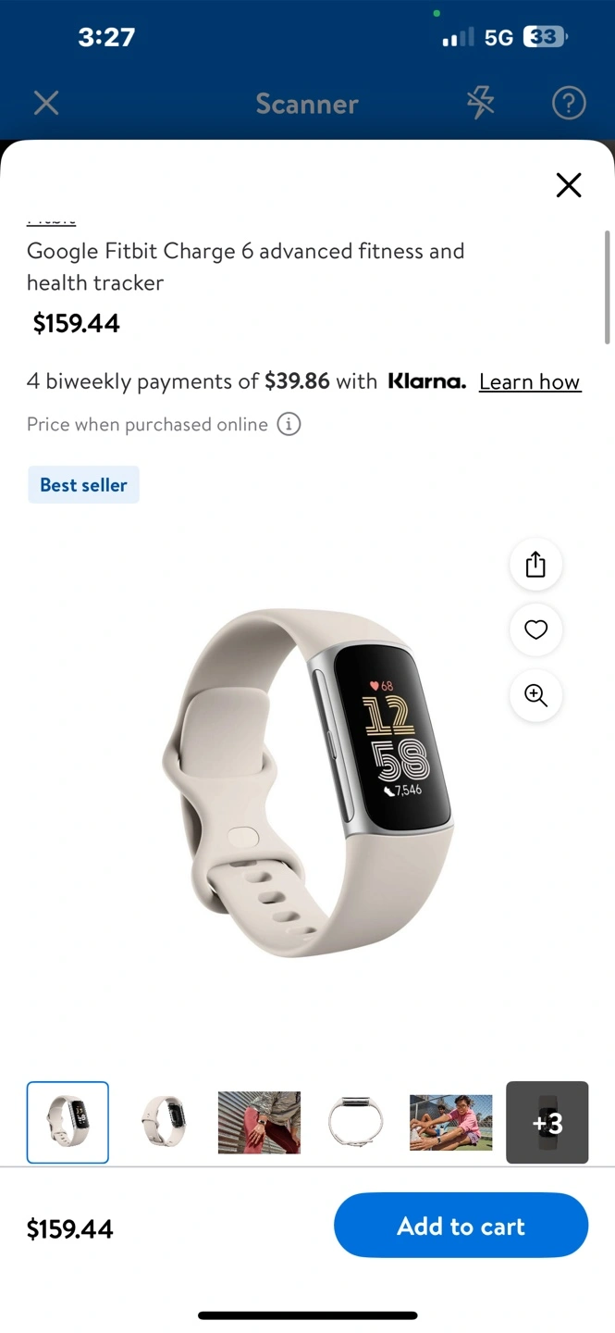Image resolution: width=615 pixels, height=1333 pixels.
Task: Select the first front-view watch thumbnail
Action: click(x=68, y=1122)
